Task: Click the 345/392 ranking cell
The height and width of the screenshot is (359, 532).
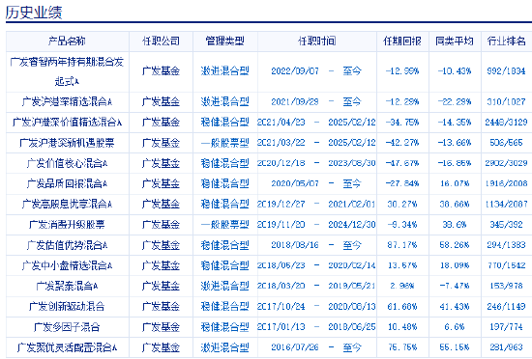Action: click(x=506, y=224)
